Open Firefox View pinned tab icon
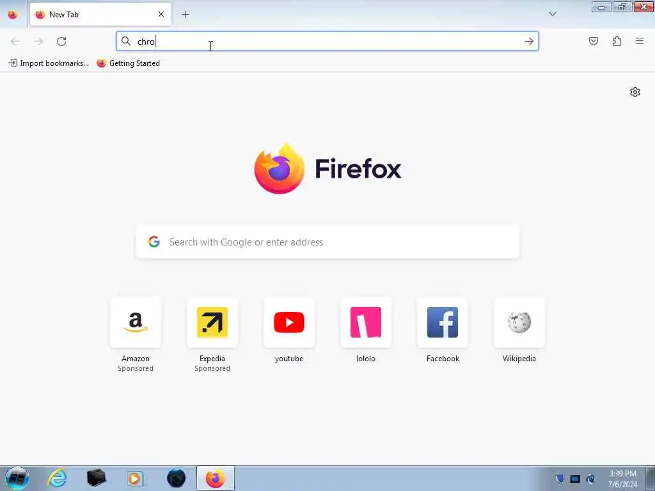This screenshot has width=655, height=491. [x=13, y=15]
